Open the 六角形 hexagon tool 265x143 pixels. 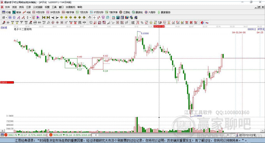[x=150, y=12]
